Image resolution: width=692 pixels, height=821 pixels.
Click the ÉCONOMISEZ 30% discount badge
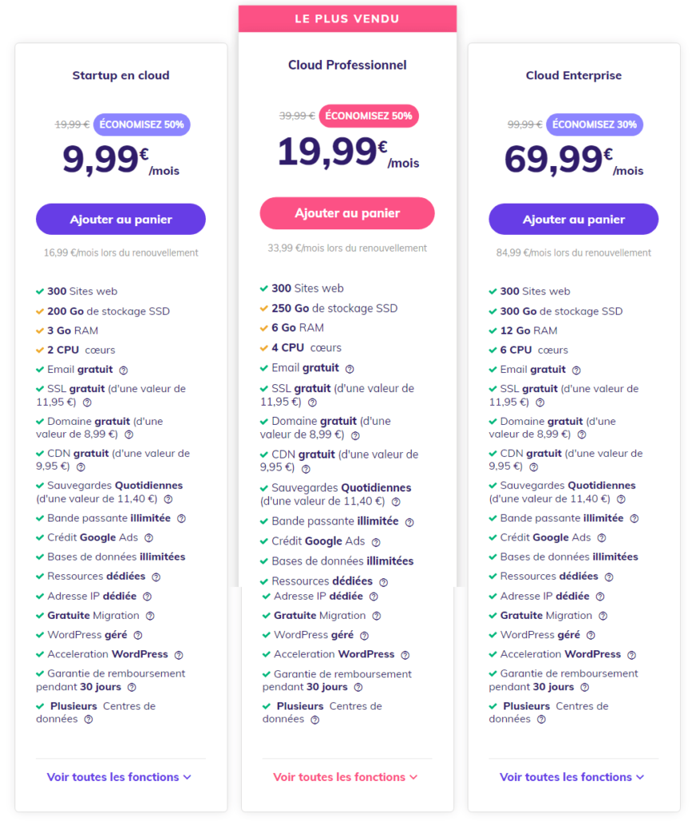(595, 124)
